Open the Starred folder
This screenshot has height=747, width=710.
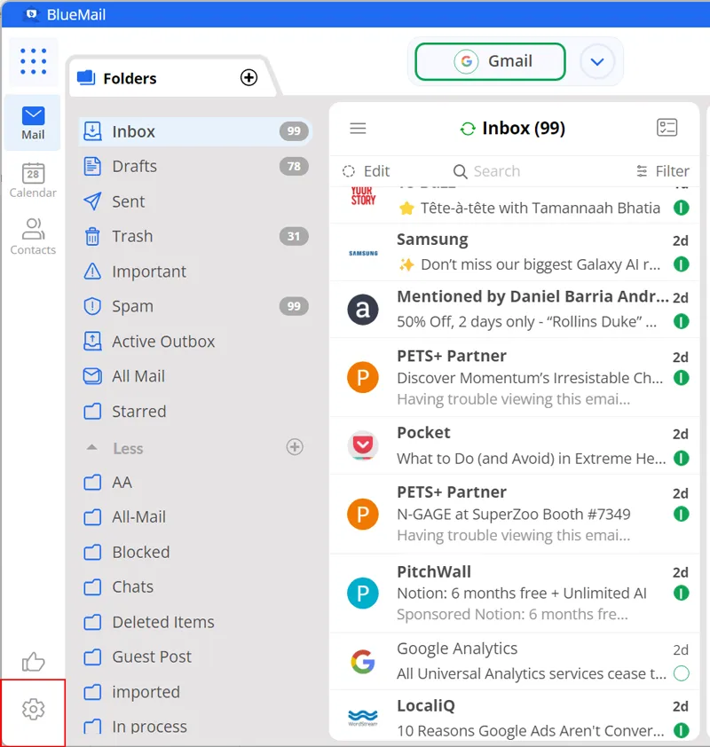[x=195, y=411]
